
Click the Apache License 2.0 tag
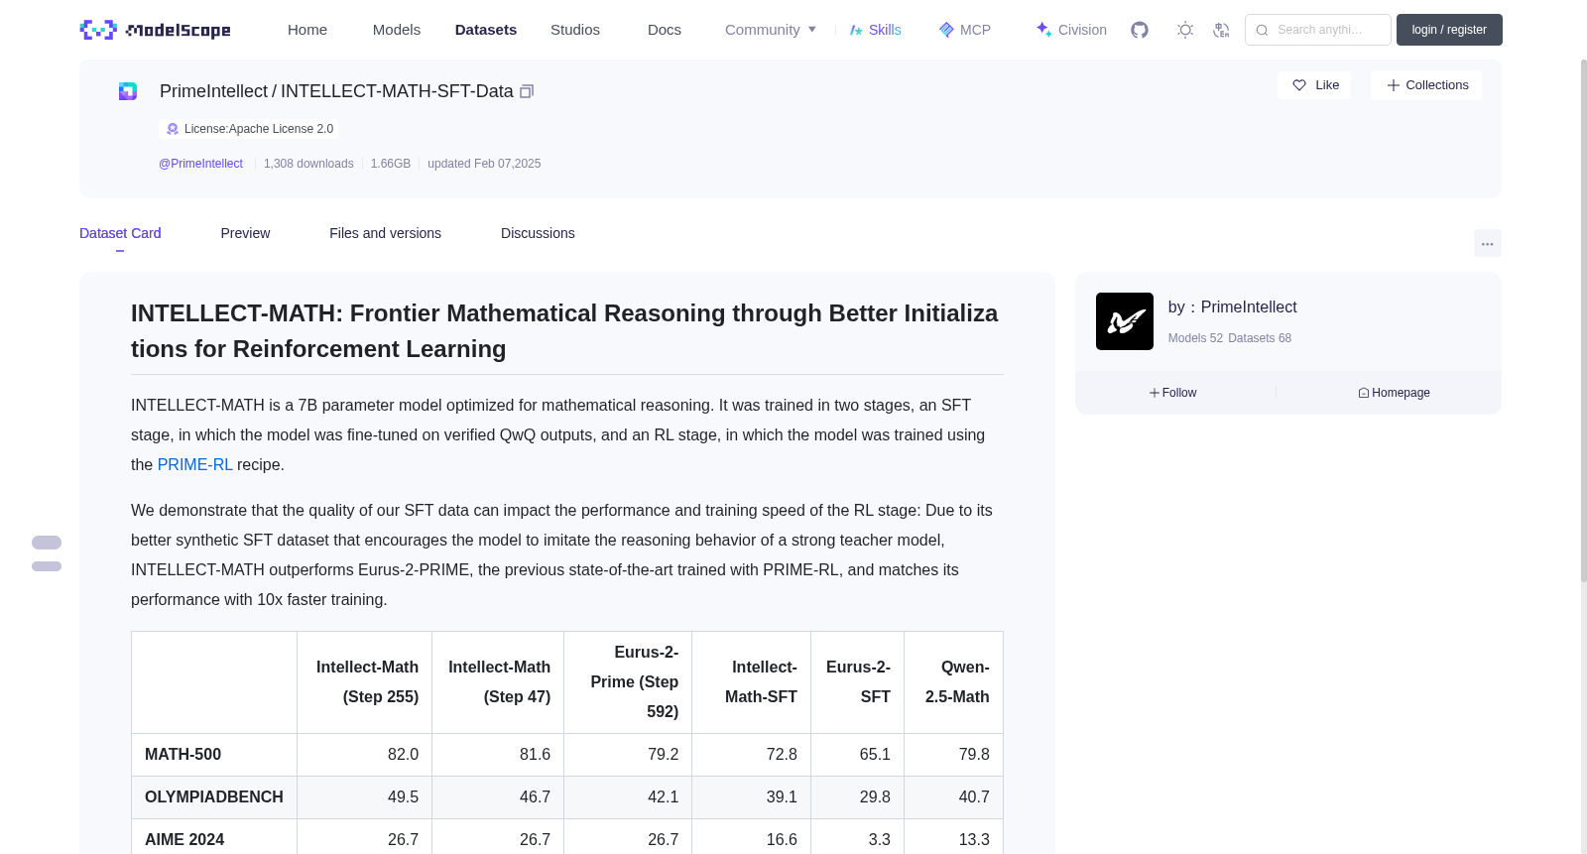(x=249, y=129)
